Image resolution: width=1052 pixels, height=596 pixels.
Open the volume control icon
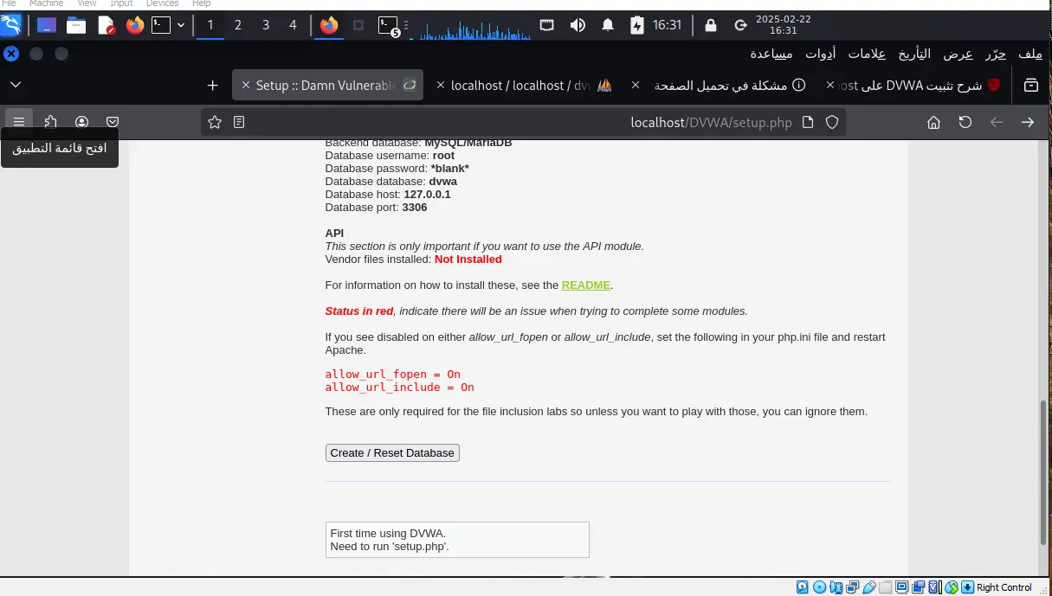[x=578, y=25]
